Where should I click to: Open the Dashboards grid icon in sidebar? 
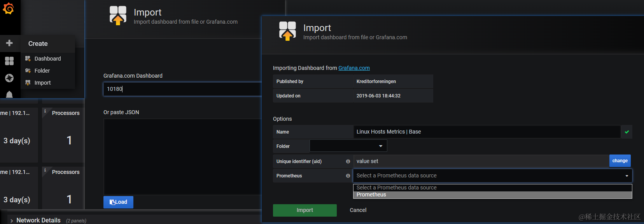[x=9, y=61]
